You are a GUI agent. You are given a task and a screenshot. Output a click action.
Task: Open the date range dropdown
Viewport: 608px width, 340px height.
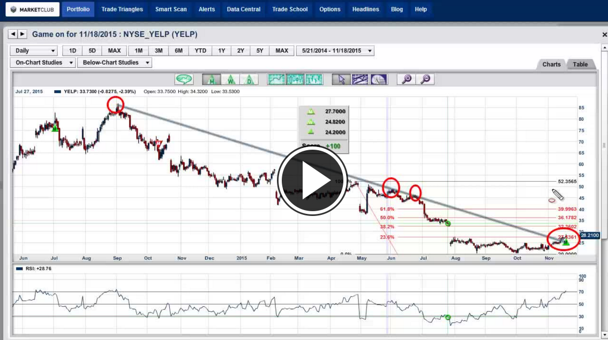point(335,51)
